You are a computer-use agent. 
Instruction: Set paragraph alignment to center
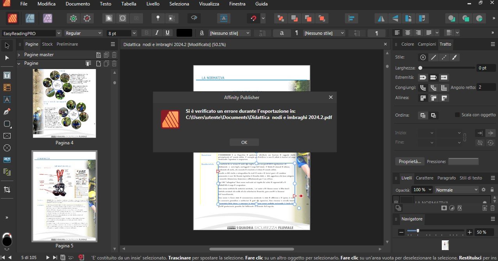(x=408, y=33)
